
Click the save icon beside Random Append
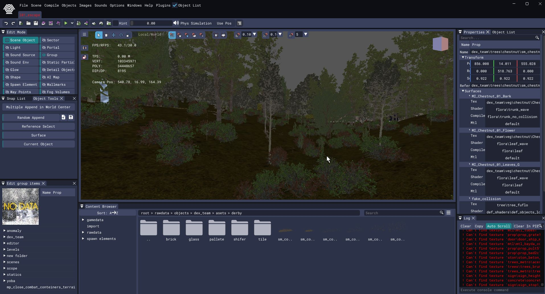(71, 117)
